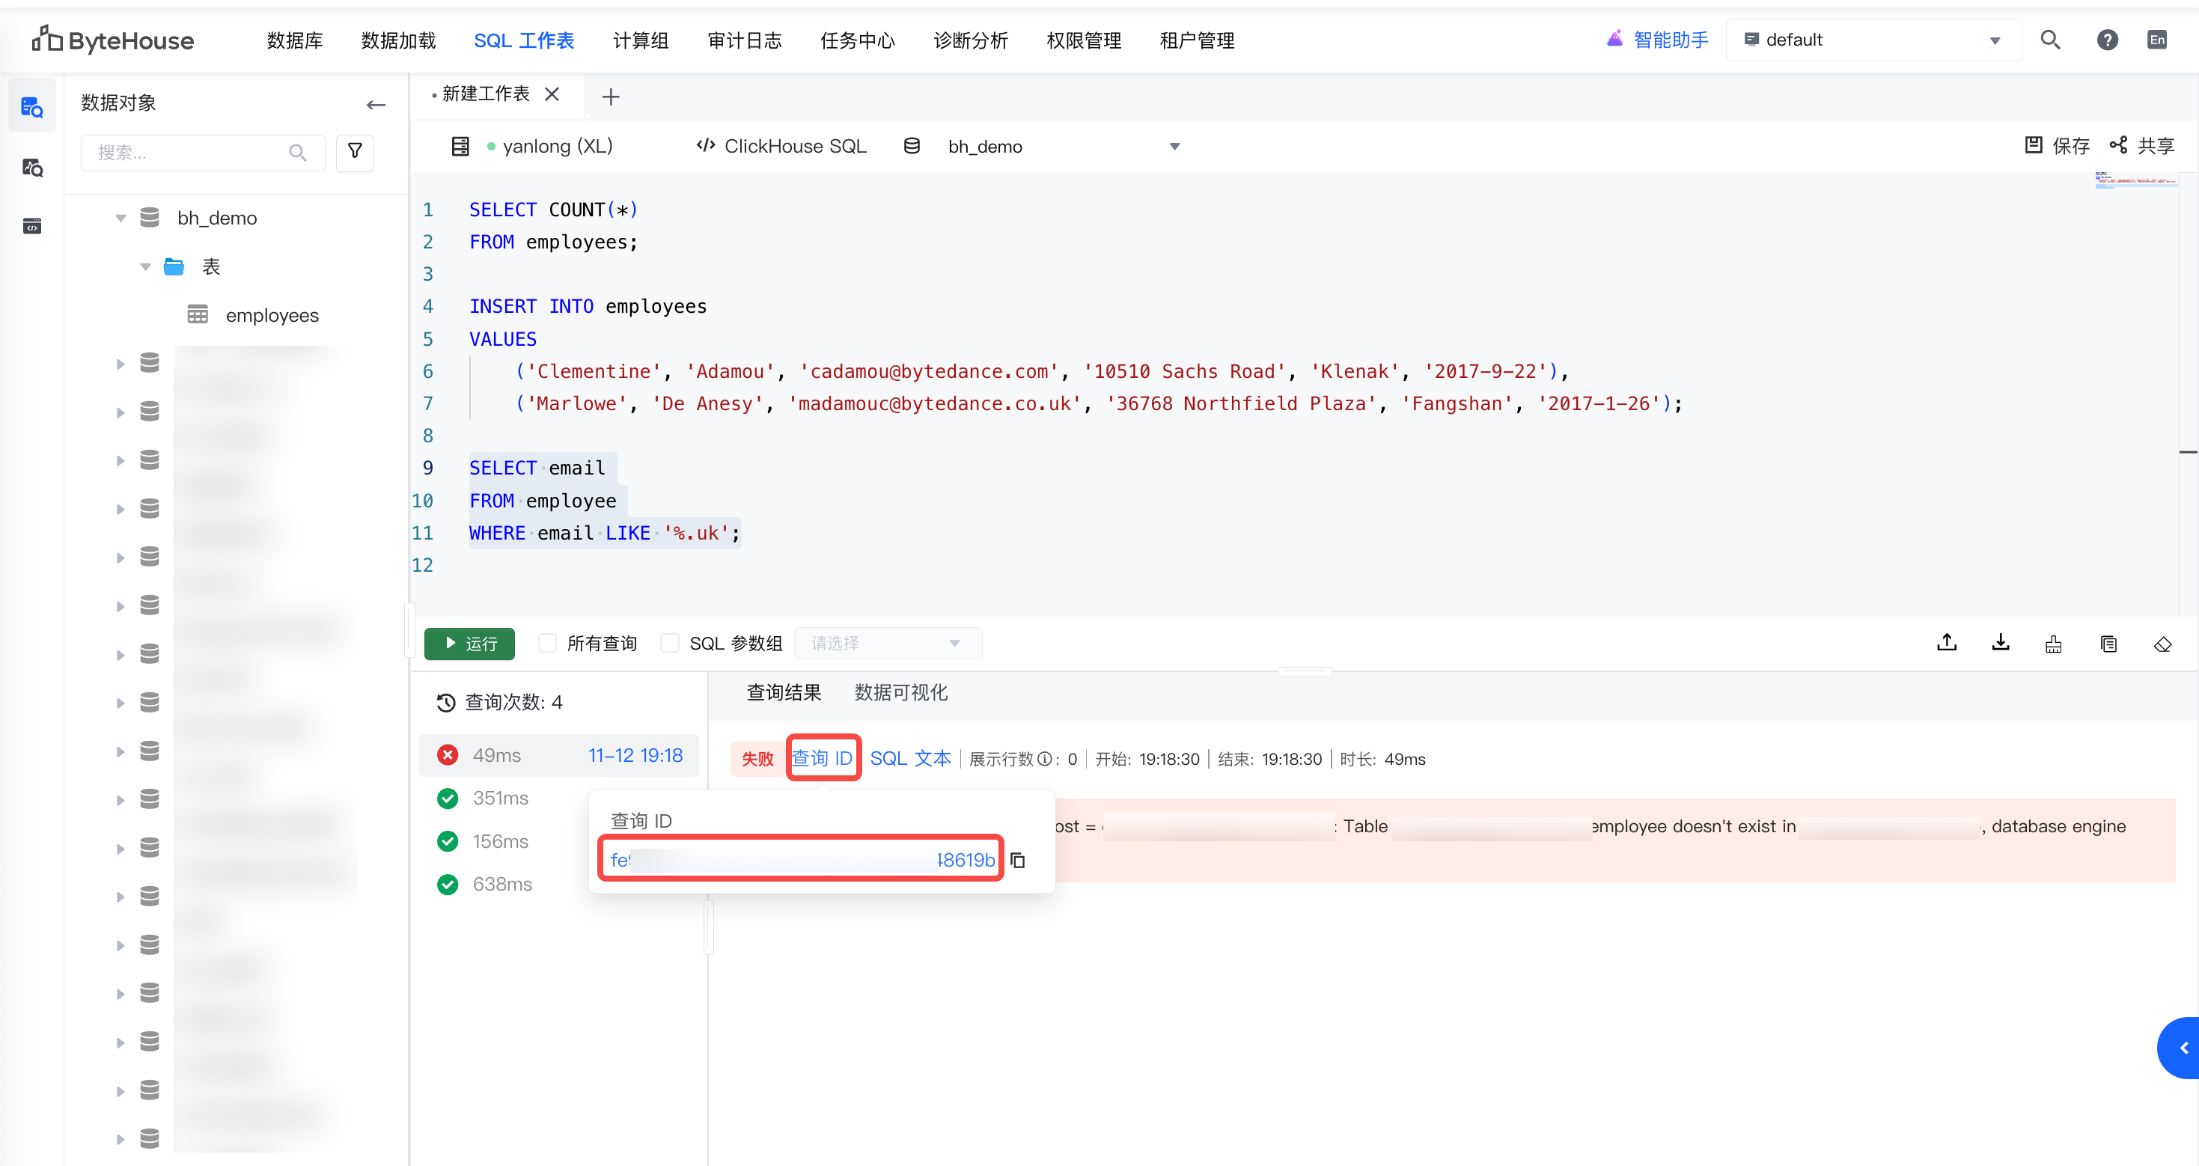
Task: Click the green 运行 button
Action: (469, 644)
